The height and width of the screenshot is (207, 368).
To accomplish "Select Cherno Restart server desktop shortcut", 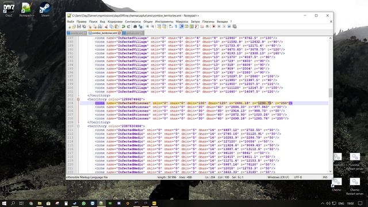I will tap(355, 186).
